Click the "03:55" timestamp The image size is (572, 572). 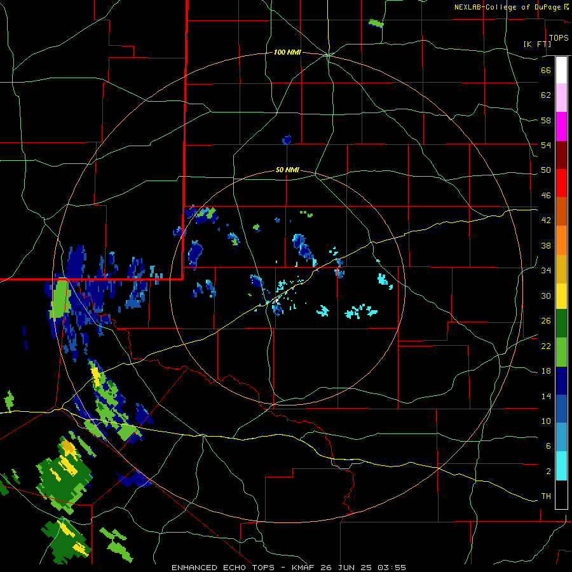pyautogui.click(x=392, y=568)
